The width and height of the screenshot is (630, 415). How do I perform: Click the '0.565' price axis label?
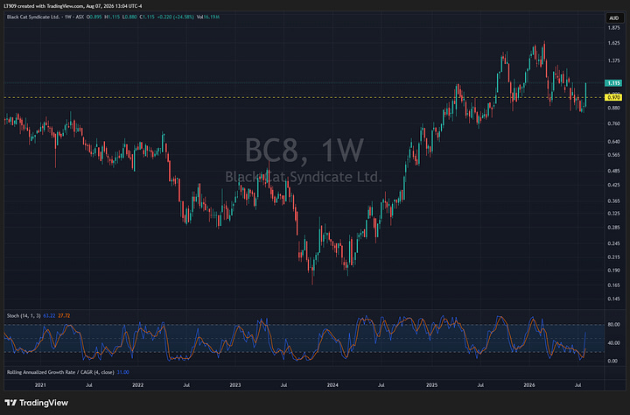613,155
